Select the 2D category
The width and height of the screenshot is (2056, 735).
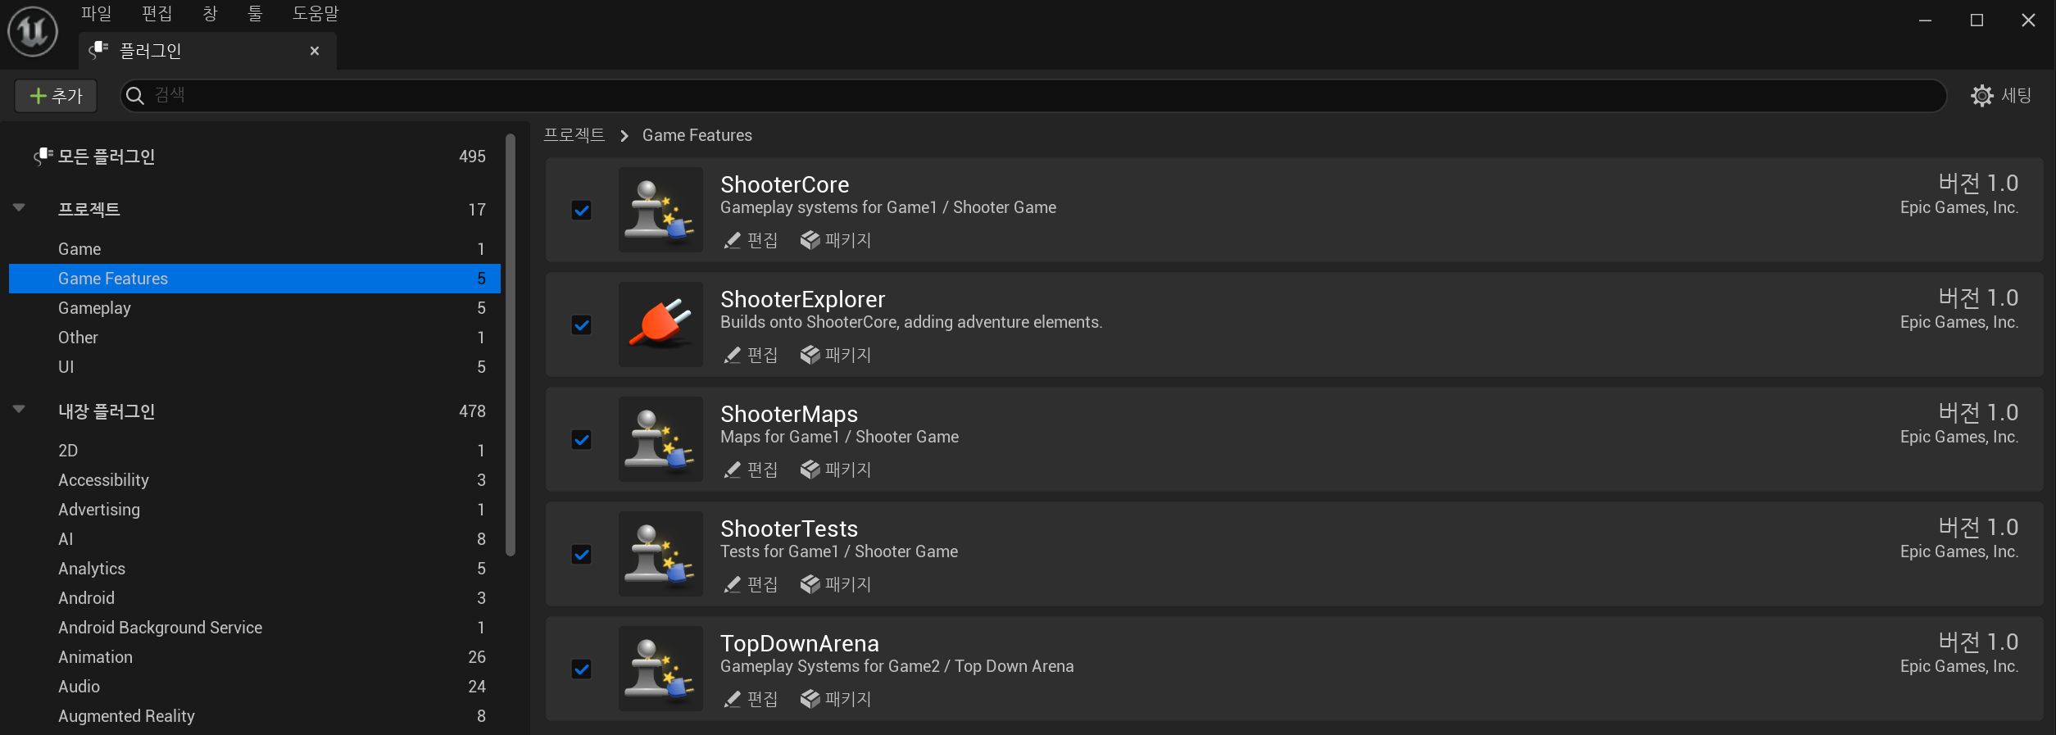[x=255, y=451]
